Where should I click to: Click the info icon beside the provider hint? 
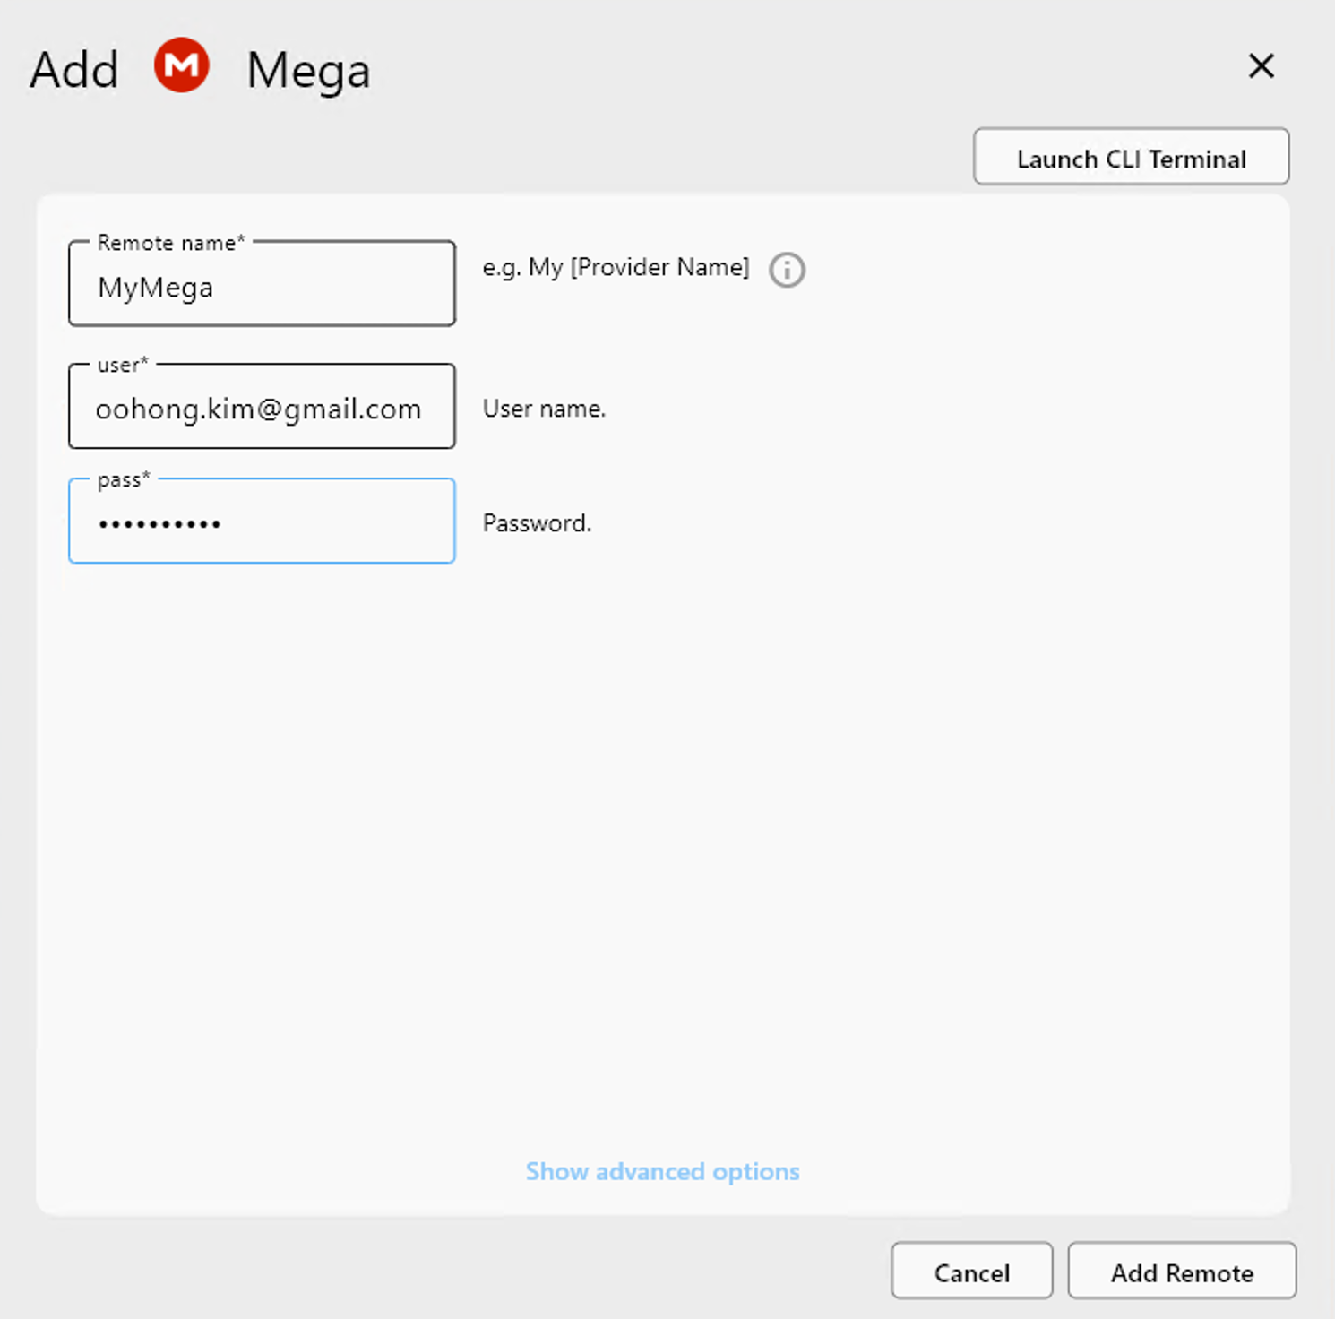(x=787, y=270)
